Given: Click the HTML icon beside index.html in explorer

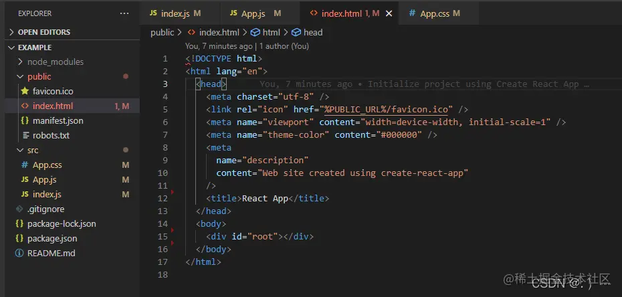Looking at the screenshot, I should pos(25,106).
